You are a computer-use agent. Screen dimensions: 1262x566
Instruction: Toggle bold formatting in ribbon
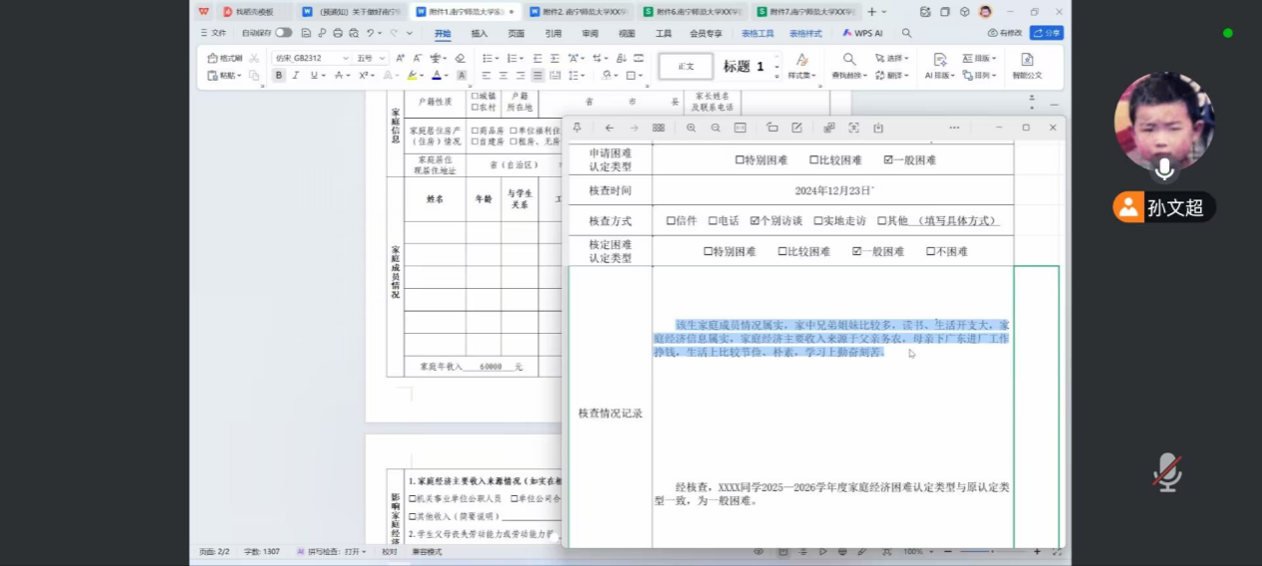tap(279, 76)
